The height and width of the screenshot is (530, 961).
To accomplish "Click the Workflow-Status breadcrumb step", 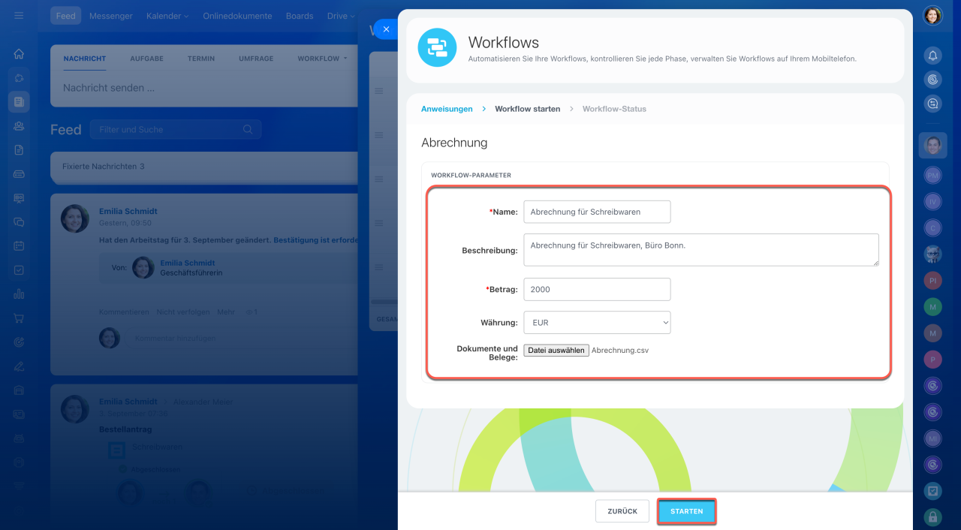I will (x=614, y=109).
